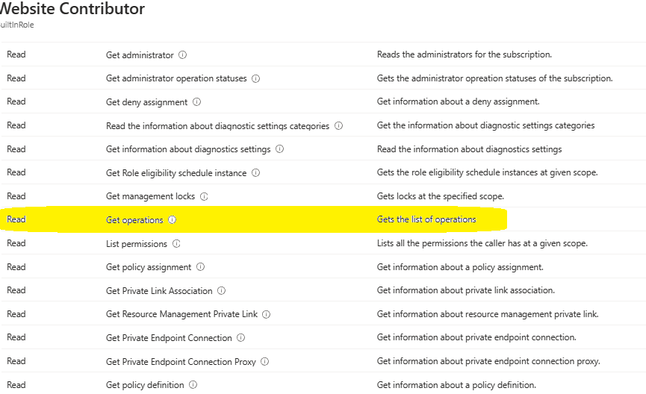Image resolution: width=646 pixels, height=394 pixels.
Task: Click info icon for Resource Management Private Link
Action: pos(267,314)
